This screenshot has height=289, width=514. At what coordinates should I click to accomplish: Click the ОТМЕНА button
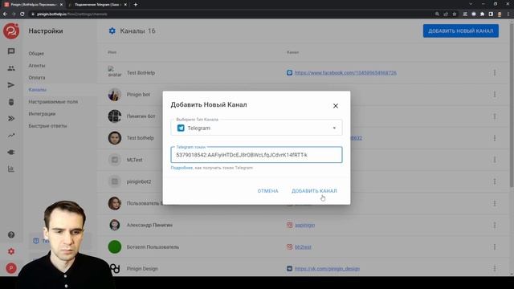pyautogui.click(x=267, y=191)
